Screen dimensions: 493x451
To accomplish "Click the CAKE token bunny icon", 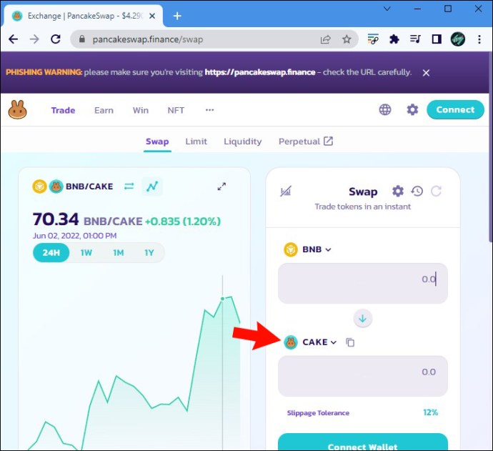I will pyautogui.click(x=291, y=342).
